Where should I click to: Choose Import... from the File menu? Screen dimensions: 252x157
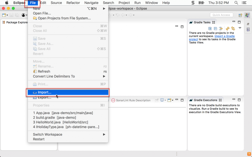[68, 92]
